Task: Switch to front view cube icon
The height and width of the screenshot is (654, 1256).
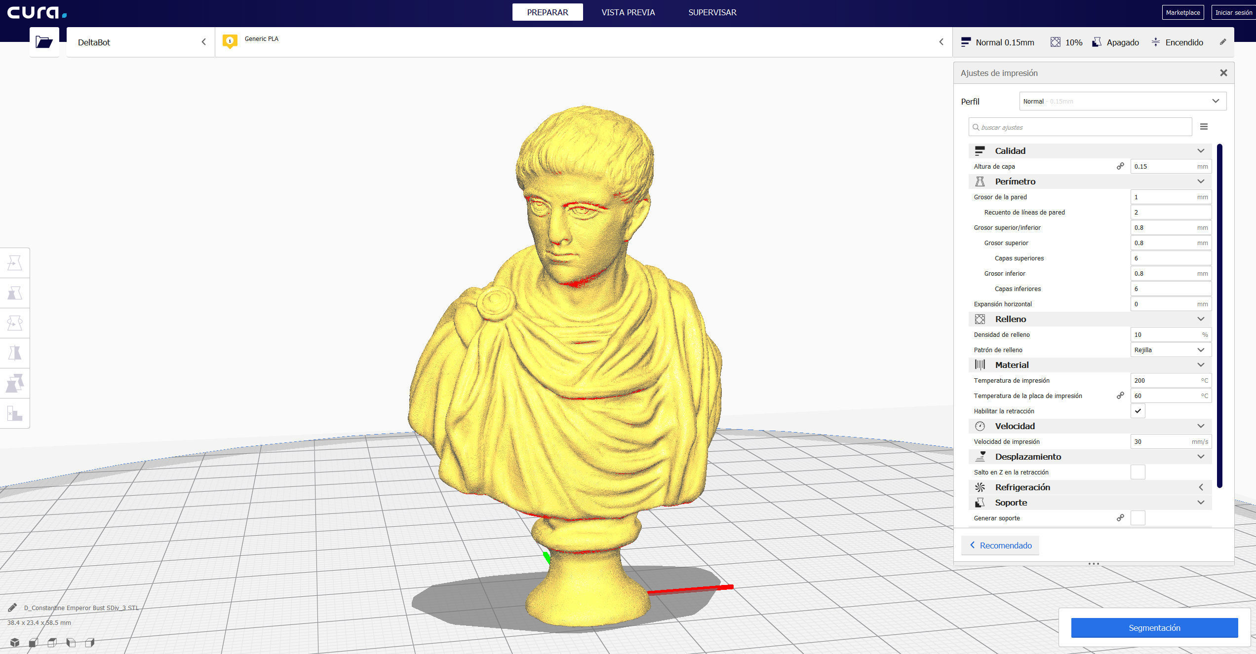Action: pyautogui.click(x=34, y=642)
